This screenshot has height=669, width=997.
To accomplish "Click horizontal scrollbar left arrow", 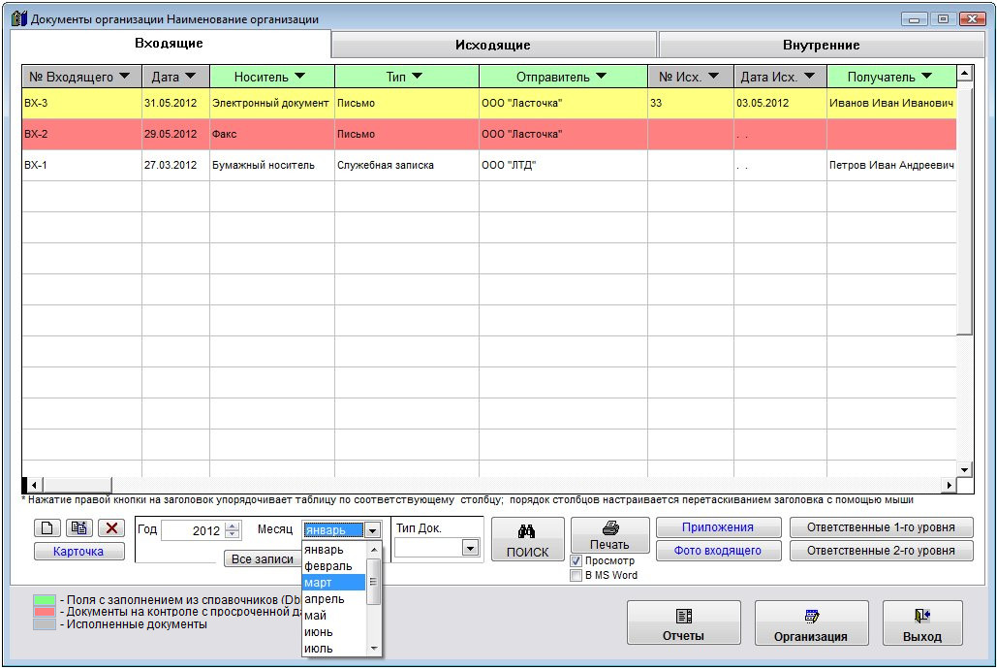I will point(34,485).
